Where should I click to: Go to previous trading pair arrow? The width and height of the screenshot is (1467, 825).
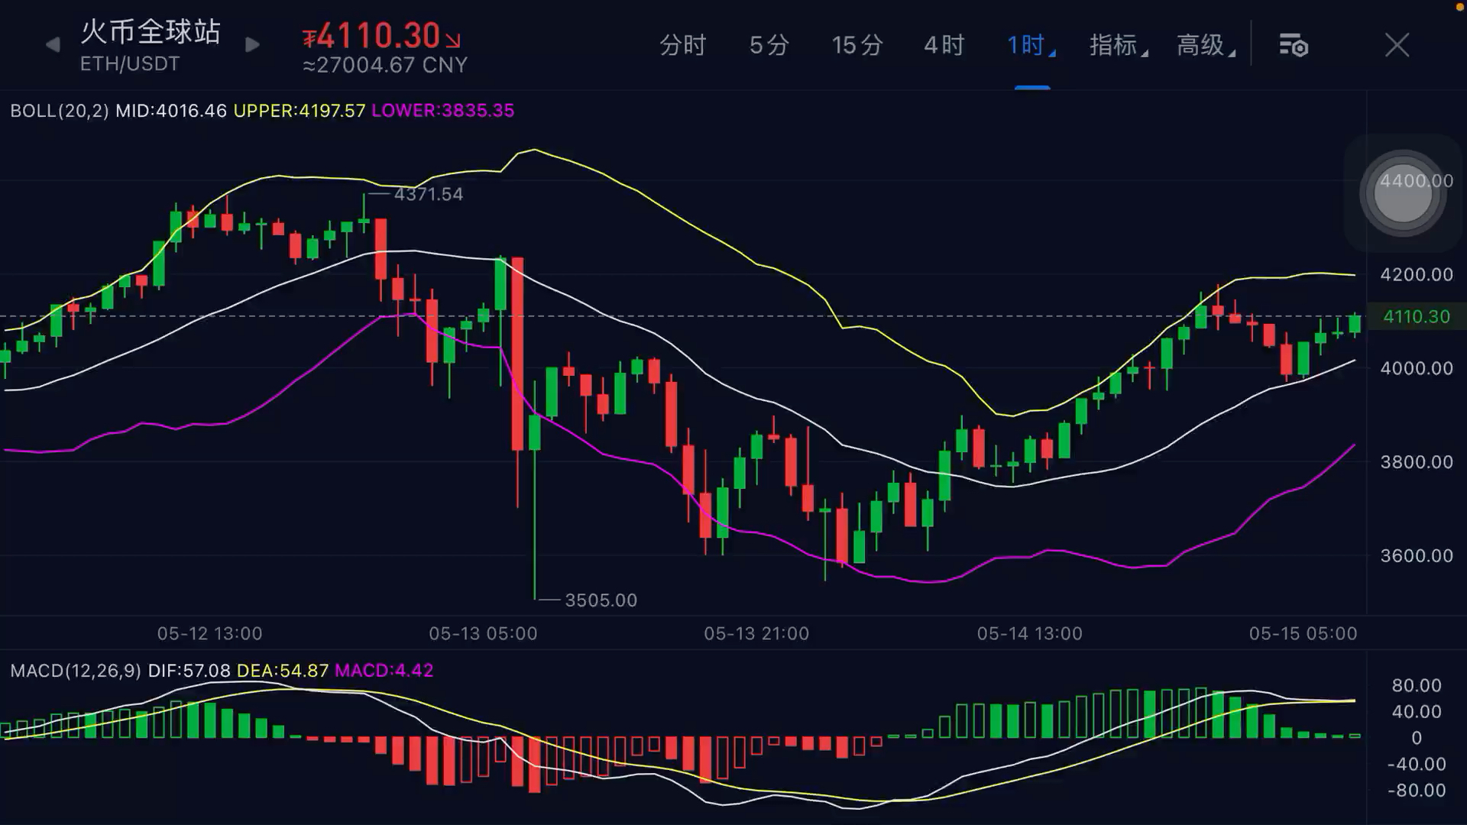coord(52,45)
